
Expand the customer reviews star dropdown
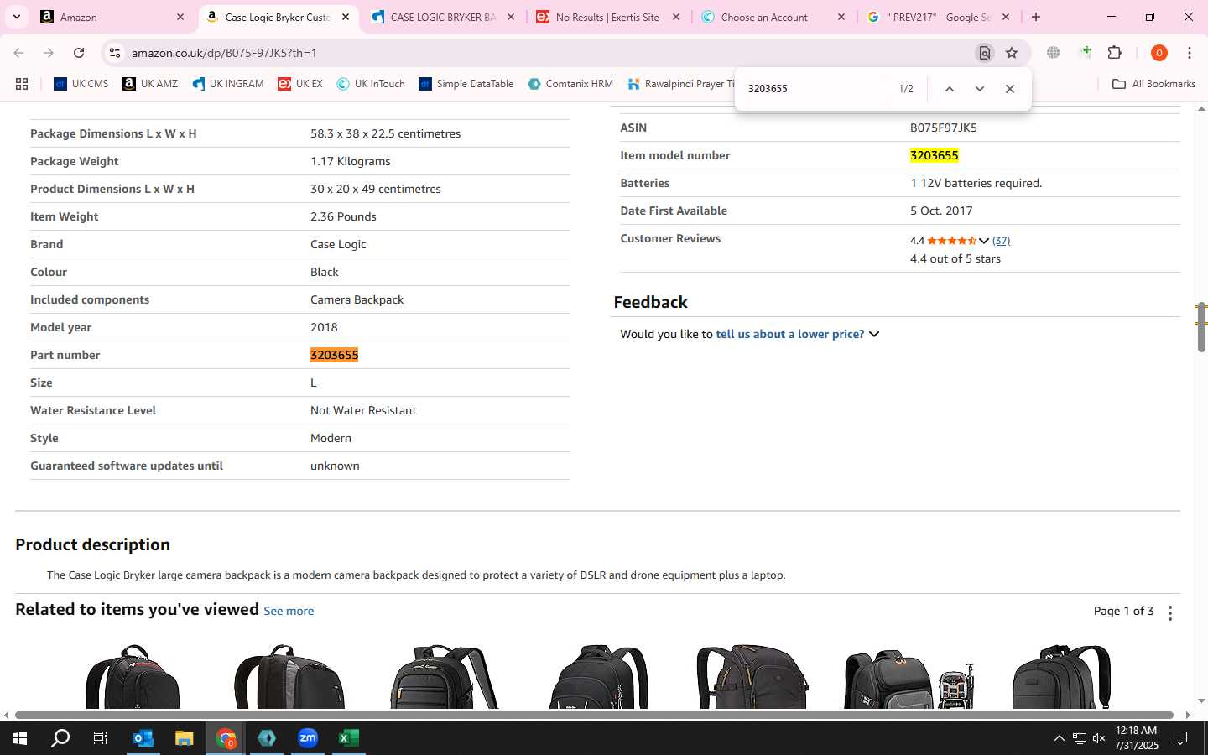pyautogui.click(x=984, y=241)
